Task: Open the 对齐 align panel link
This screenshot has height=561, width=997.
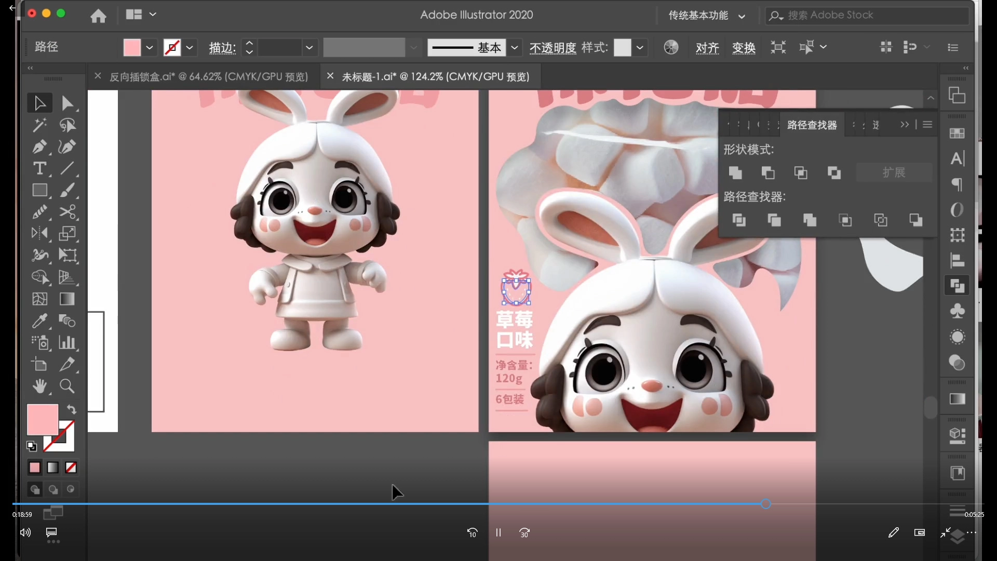Action: coord(707,48)
